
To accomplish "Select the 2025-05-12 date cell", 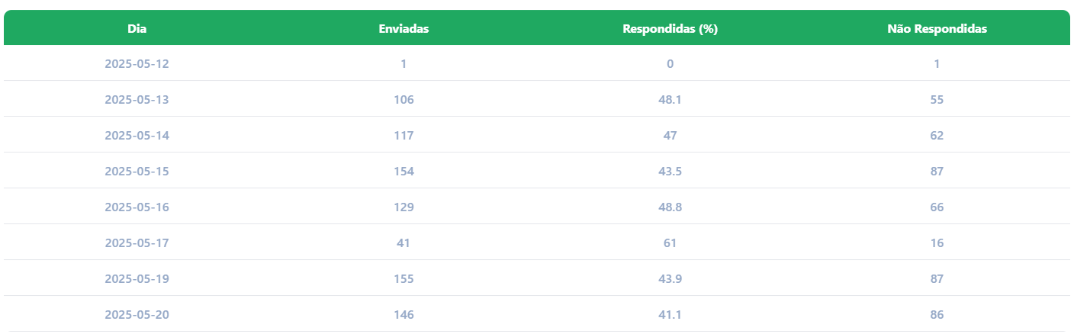I will click(x=137, y=64).
